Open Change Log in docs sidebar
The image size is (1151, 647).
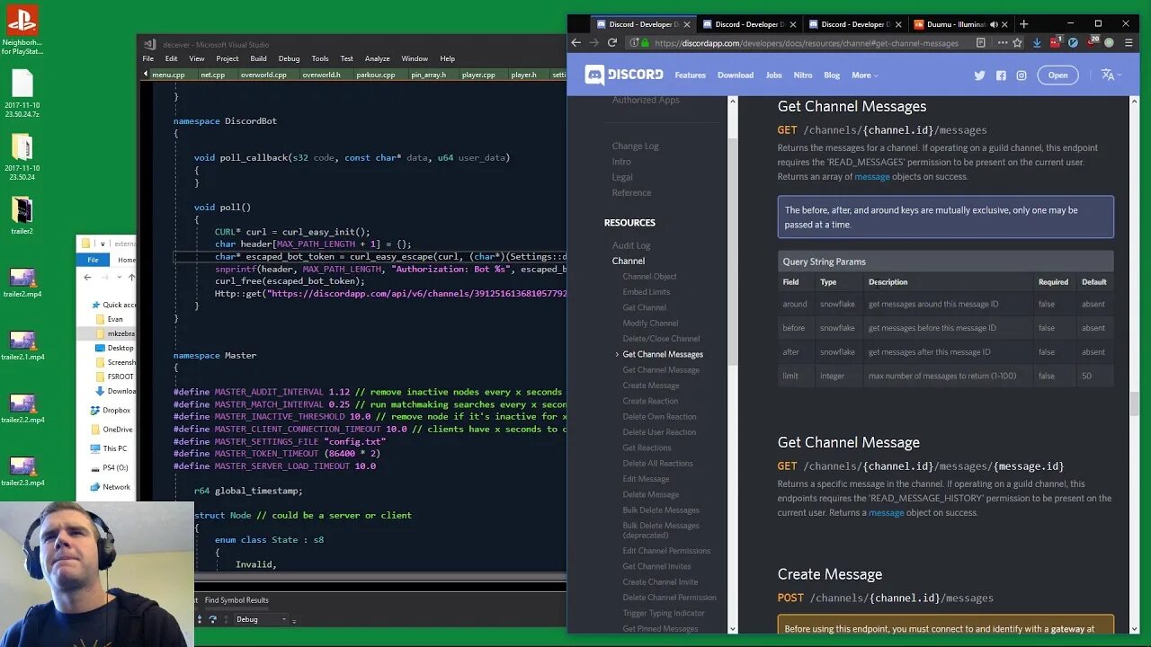pyautogui.click(x=635, y=146)
